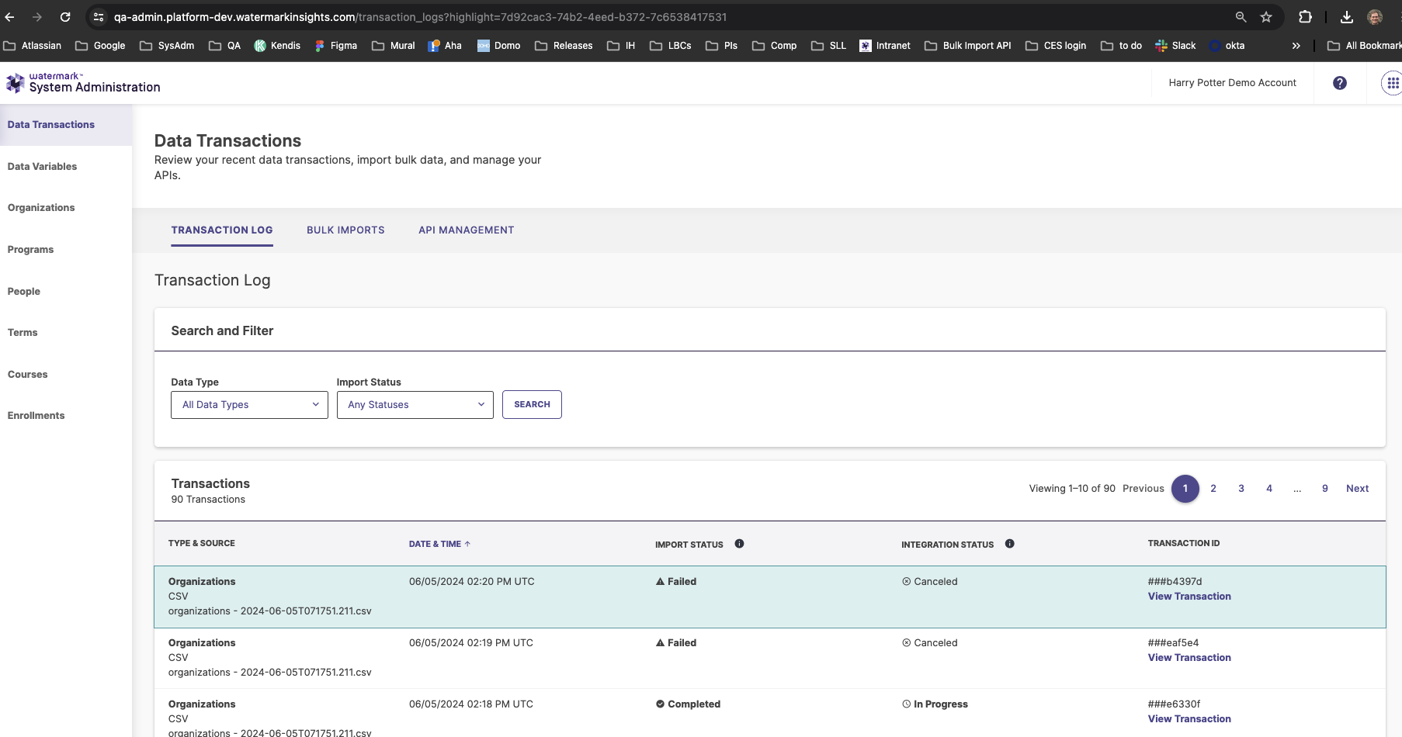
Task: Open the CES login bookmarks folder
Action: 1056,46
